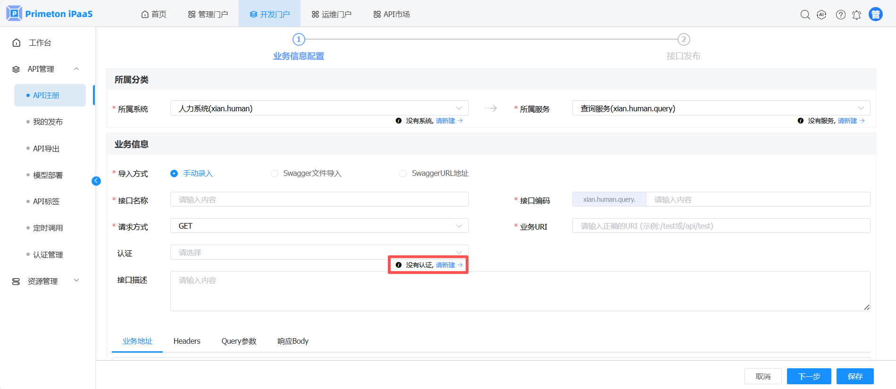Switch to the Headers tab
896x389 pixels.
point(187,341)
